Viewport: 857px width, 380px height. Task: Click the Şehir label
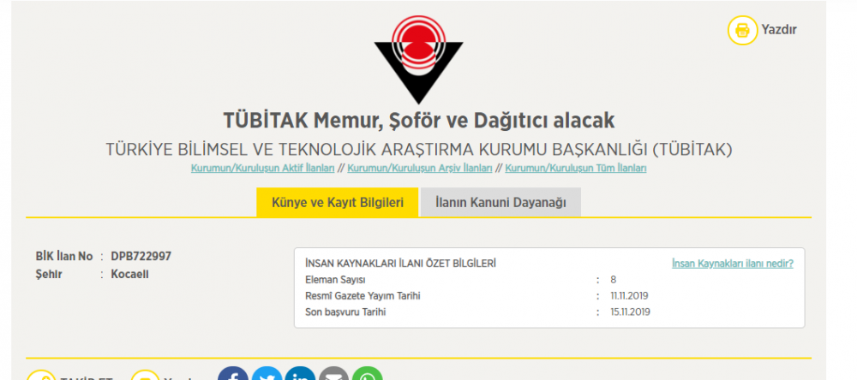click(x=49, y=274)
